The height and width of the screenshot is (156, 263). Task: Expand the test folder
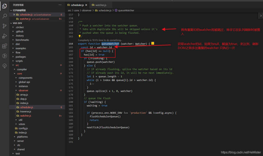pyautogui.click(x=18, y=154)
